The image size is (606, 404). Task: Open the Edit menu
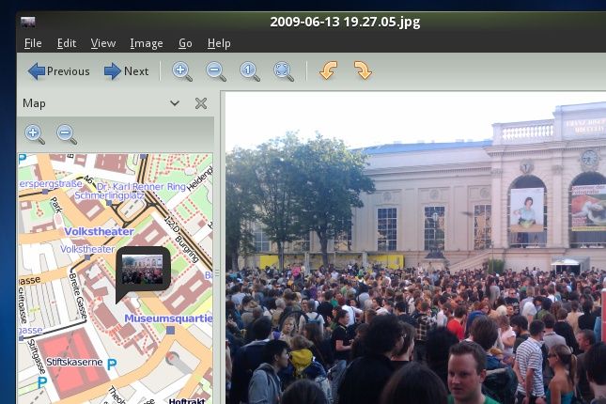click(67, 43)
